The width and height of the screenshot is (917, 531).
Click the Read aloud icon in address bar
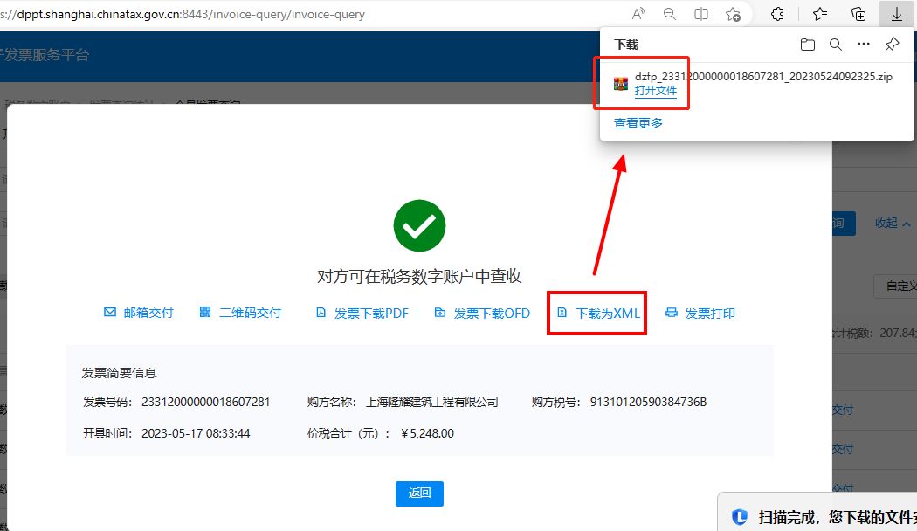(x=638, y=14)
